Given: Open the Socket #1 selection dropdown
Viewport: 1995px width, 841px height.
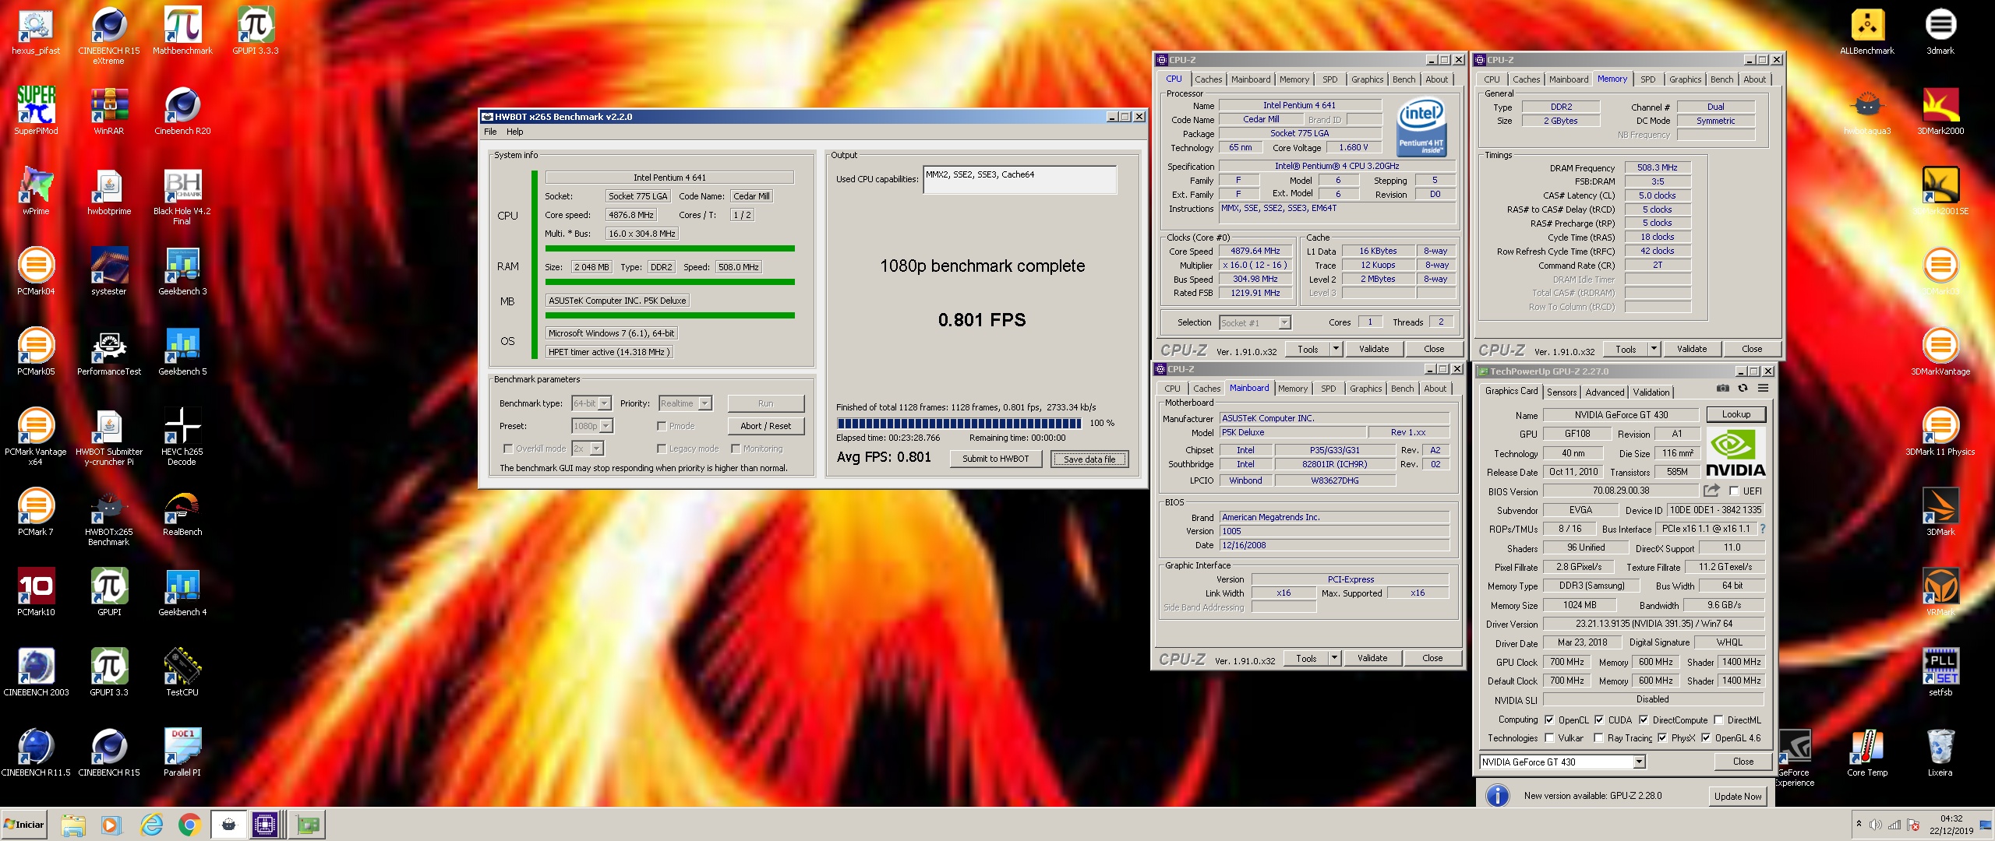Looking at the screenshot, I should pyautogui.click(x=1255, y=323).
